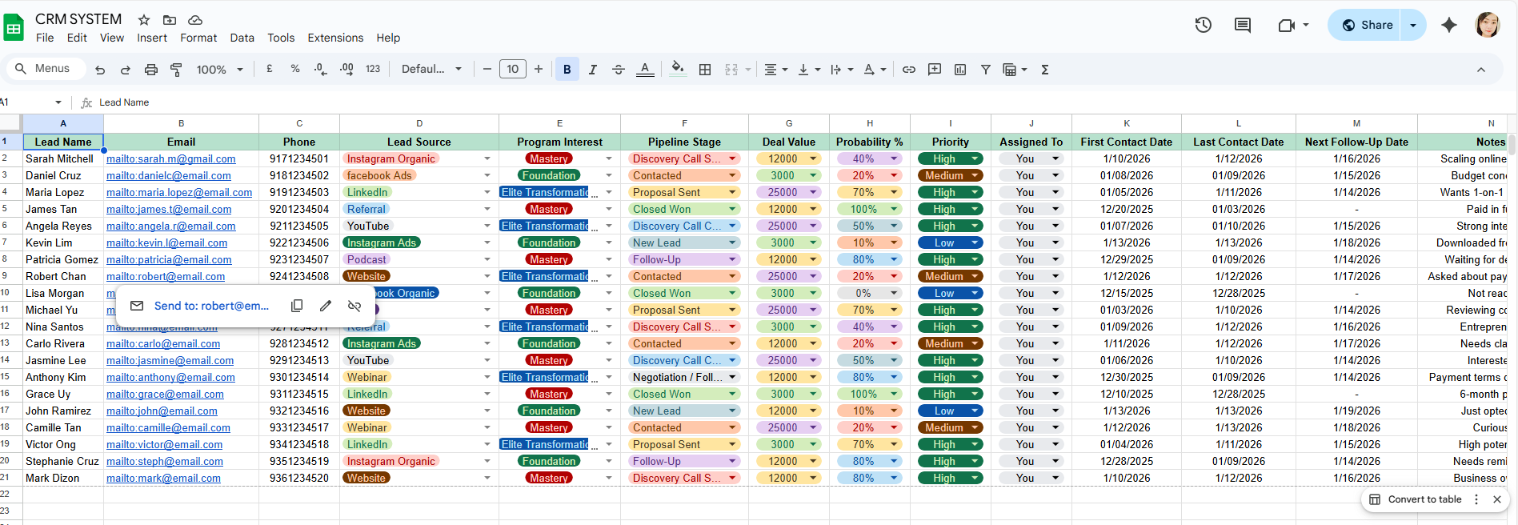Open the zoom 100% dropdown
This screenshot has width=1518, height=525.
[220, 70]
